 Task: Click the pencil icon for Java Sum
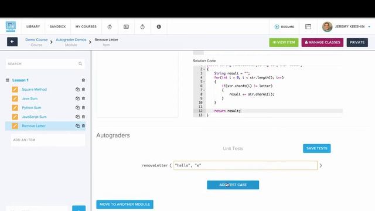pos(15,98)
